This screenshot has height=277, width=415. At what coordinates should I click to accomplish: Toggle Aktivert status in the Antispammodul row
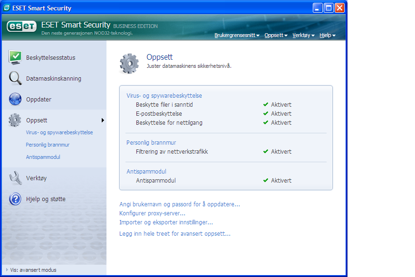pos(281,181)
